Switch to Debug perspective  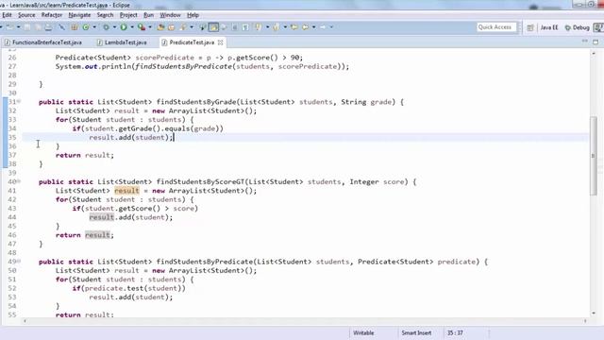pos(577,27)
